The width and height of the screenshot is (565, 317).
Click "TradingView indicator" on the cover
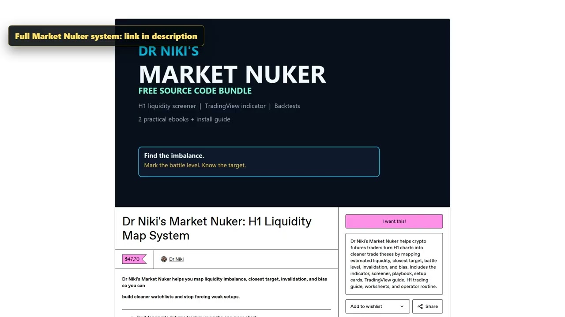pos(235,106)
